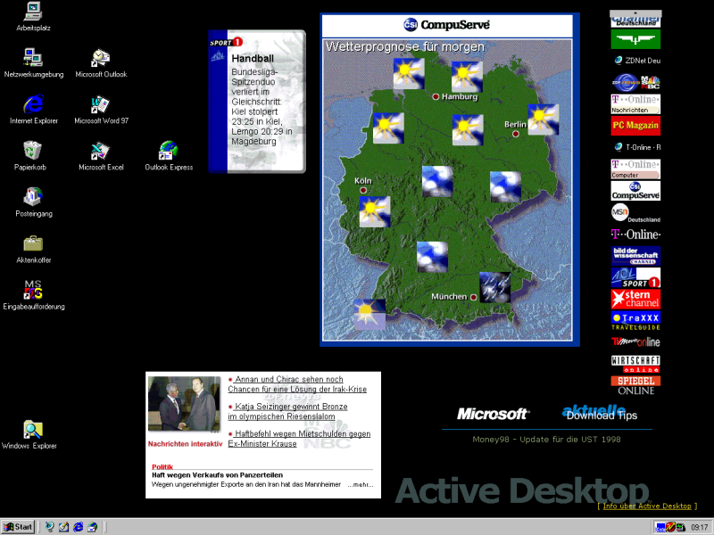Click Annan and Chirac news photo
The image size is (714, 535).
click(184, 404)
